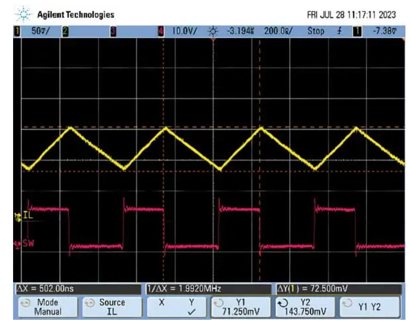
Task: Click the rising edge trigger icon
Action: tap(339, 31)
